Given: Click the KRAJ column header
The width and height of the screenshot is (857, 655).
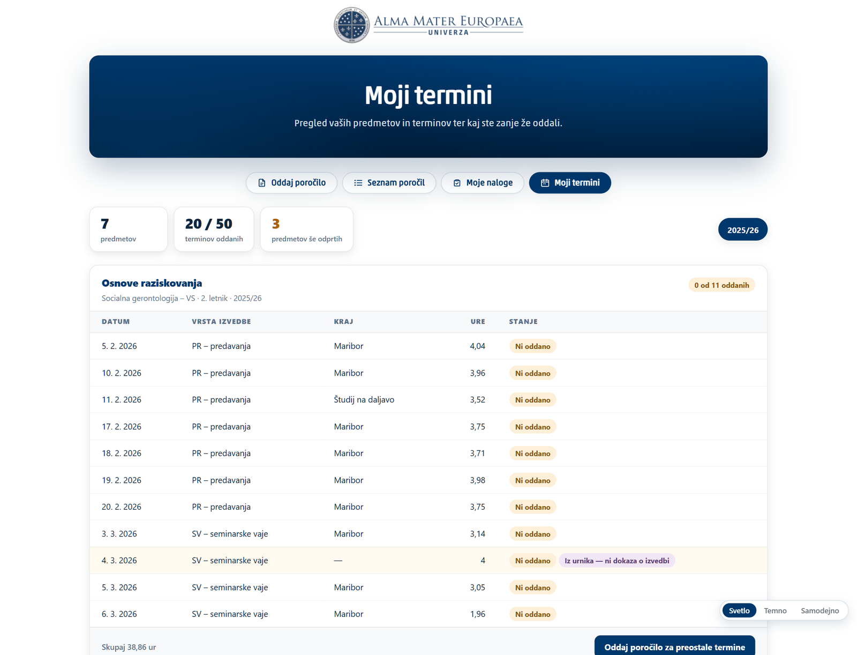Looking at the screenshot, I should [343, 322].
